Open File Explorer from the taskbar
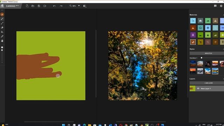This screenshot has height=126, width=224. [90, 125]
